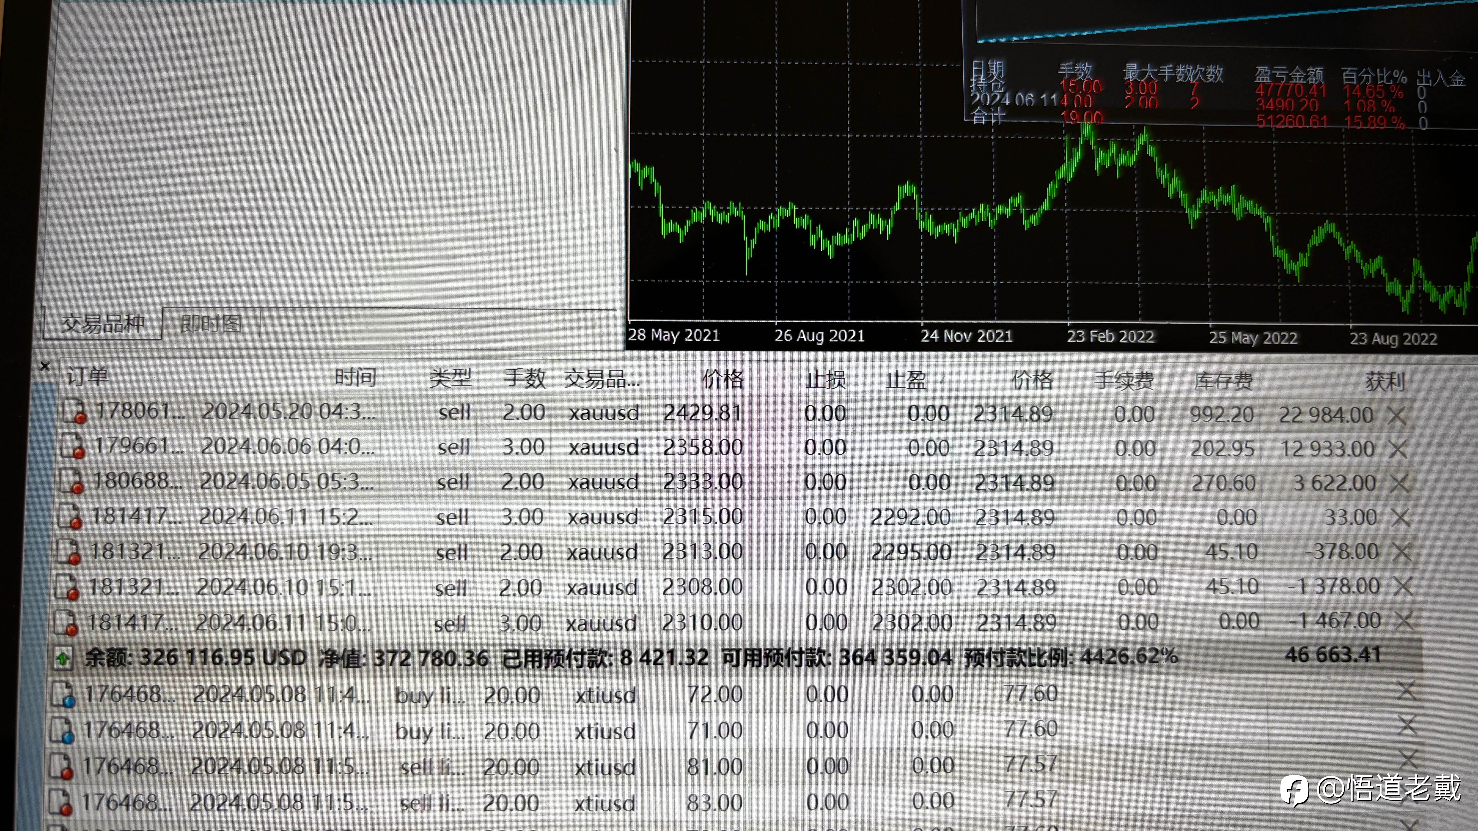Select margin level 预付款比例: 4426.62%
1478x831 pixels.
click(x=1071, y=657)
